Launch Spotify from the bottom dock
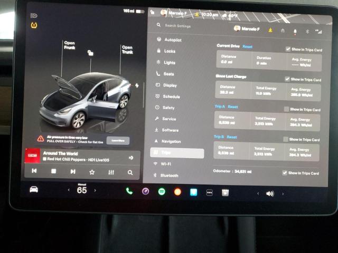This screenshot has width=338, height=253. [162, 192]
